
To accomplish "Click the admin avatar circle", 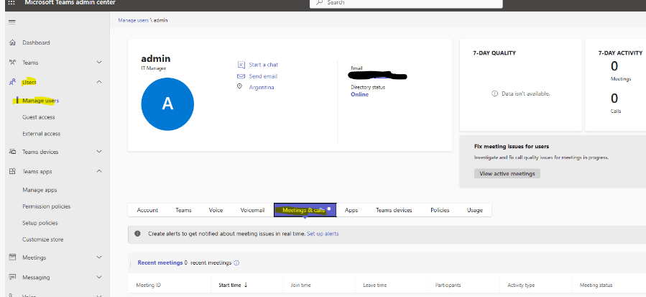I will coord(167,104).
